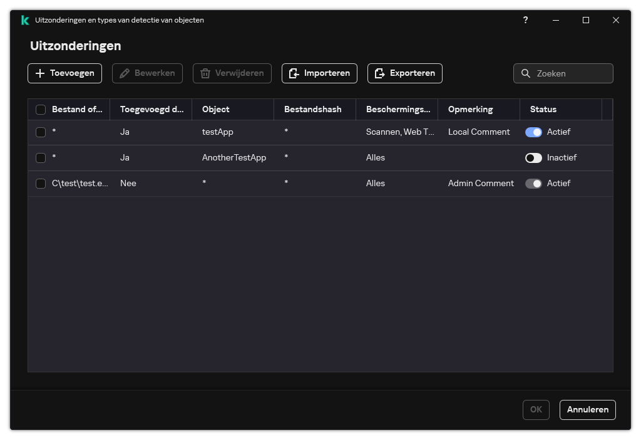
Task: Click the import icon on Importeren
Action: 294,73
